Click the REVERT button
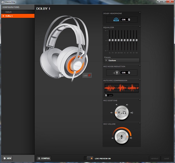The width and height of the screenshot is (175, 163). pyautogui.click(x=155, y=158)
